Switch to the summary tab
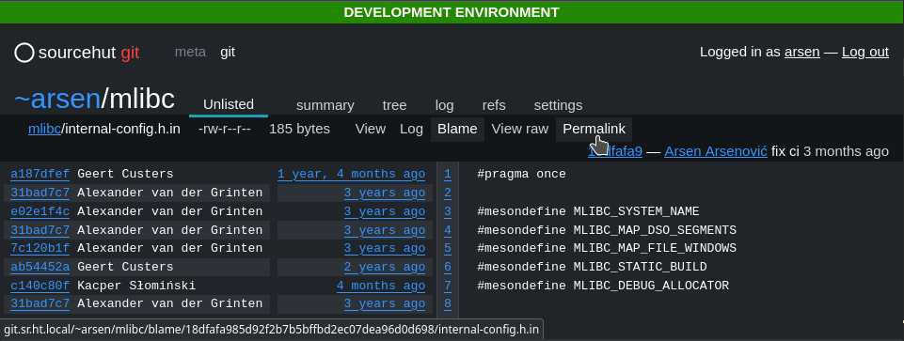 [325, 105]
